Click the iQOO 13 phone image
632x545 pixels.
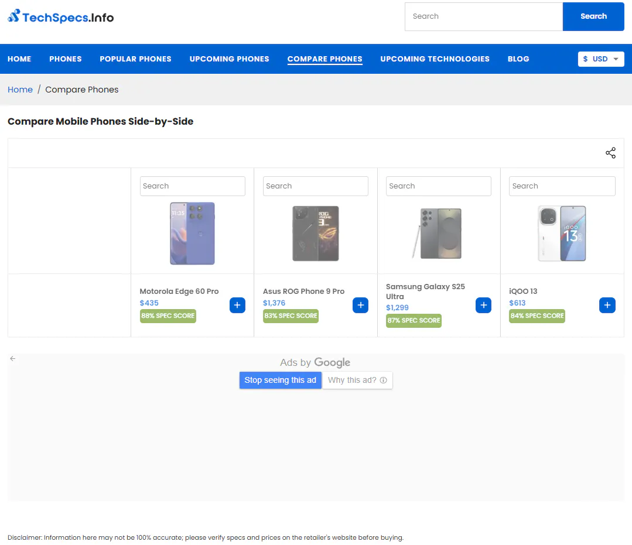tap(562, 234)
